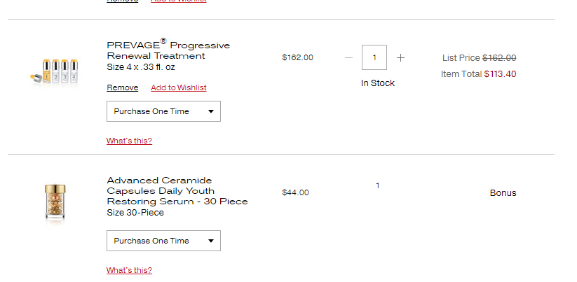Open What's this? link under PREVAGE
Image resolution: width=577 pixels, height=282 pixels.
point(129,141)
